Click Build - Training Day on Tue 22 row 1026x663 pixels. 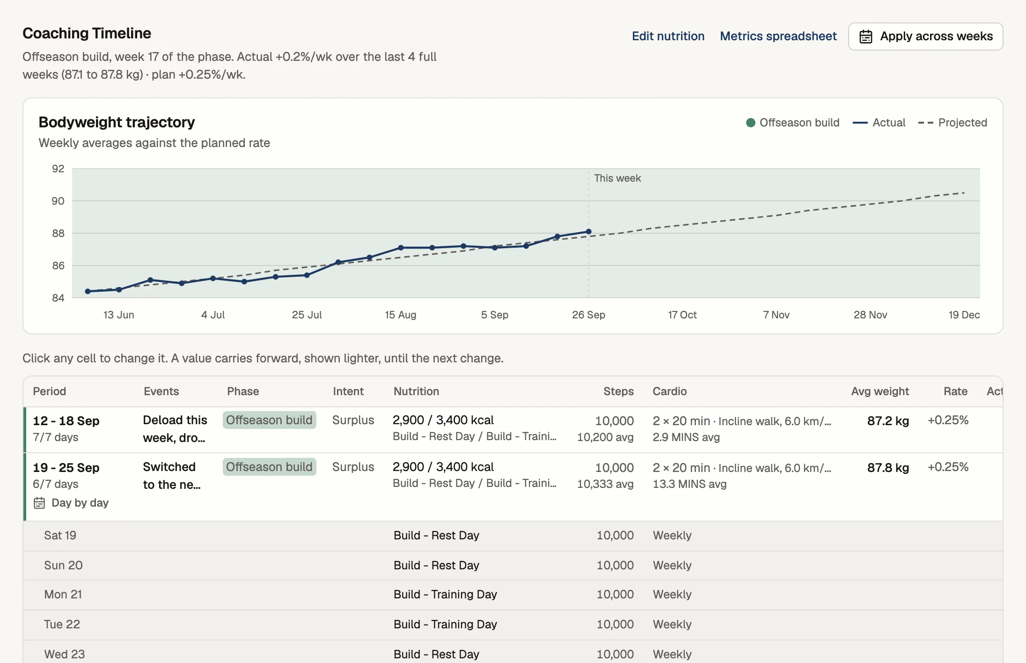[x=445, y=624]
